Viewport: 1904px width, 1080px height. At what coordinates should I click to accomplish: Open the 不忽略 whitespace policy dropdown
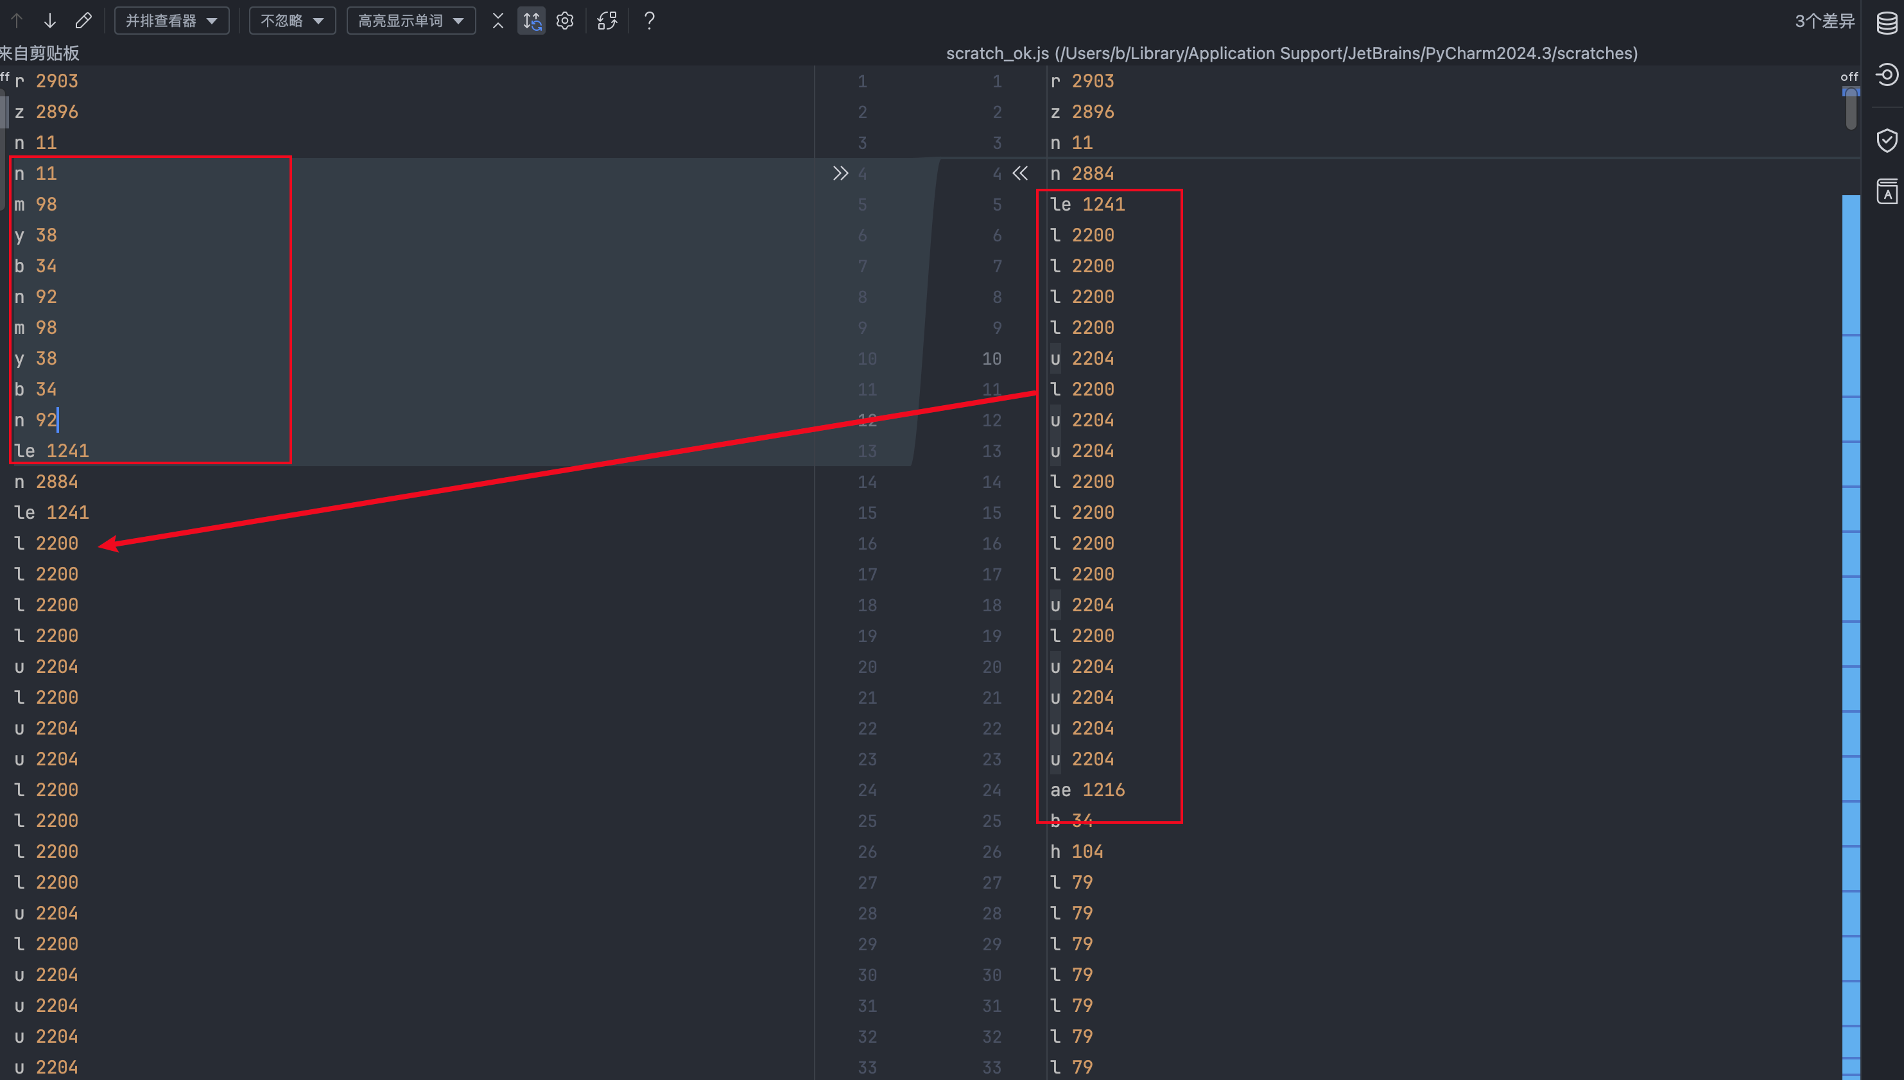(292, 21)
